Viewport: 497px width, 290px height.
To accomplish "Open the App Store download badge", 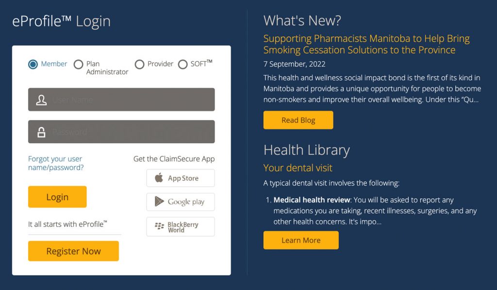I will pyautogui.click(x=181, y=178).
